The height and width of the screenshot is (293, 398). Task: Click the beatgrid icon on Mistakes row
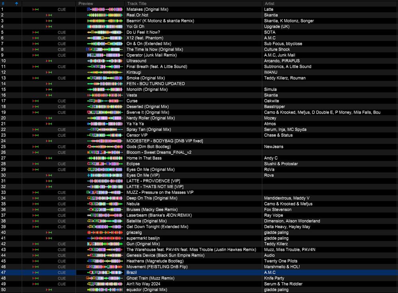[35, 10]
